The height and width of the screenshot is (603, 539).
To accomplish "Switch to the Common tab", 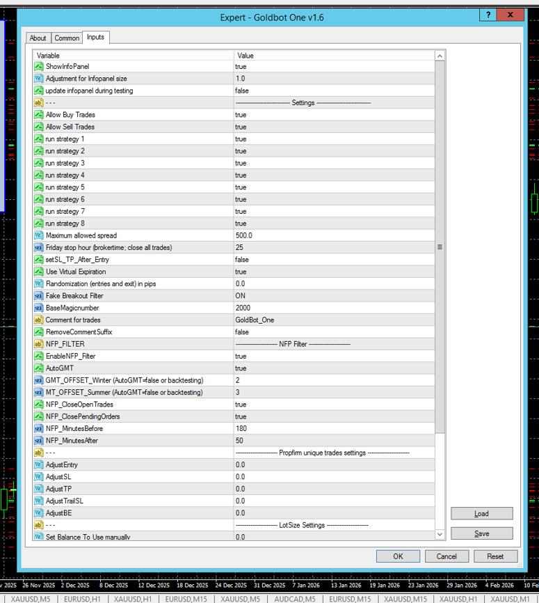I will tap(67, 38).
